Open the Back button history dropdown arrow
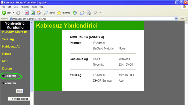This screenshot has width=188, height=105. 13,13
